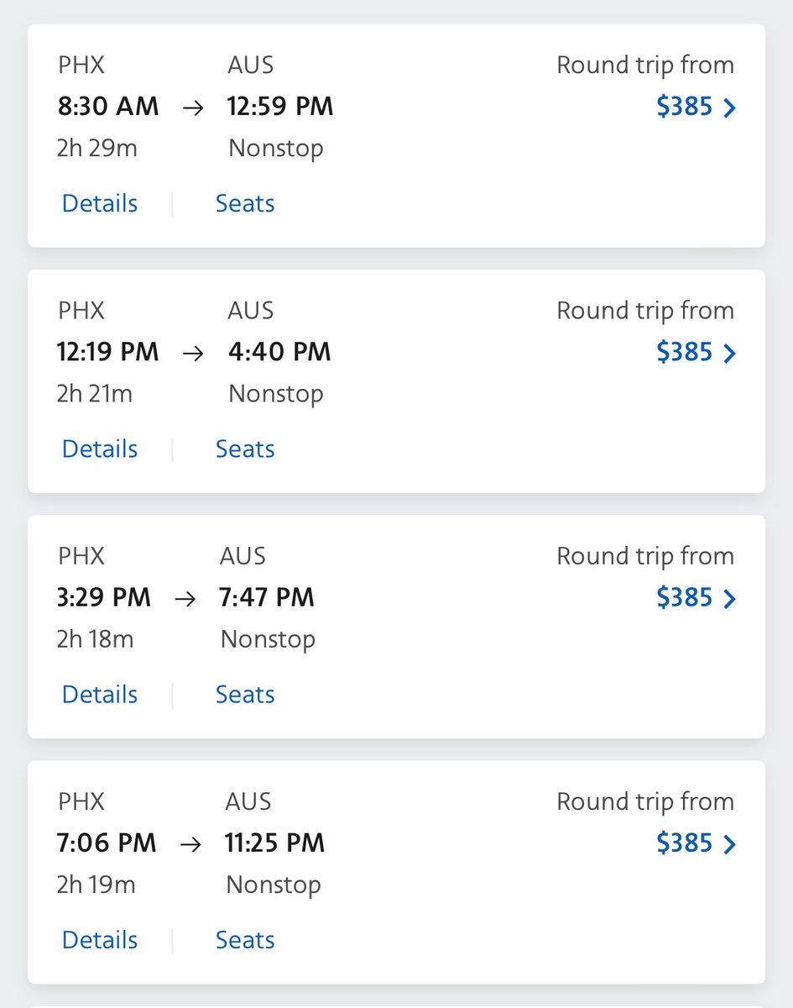Open Details for the 3:29 PM flight

pos(100,695)
